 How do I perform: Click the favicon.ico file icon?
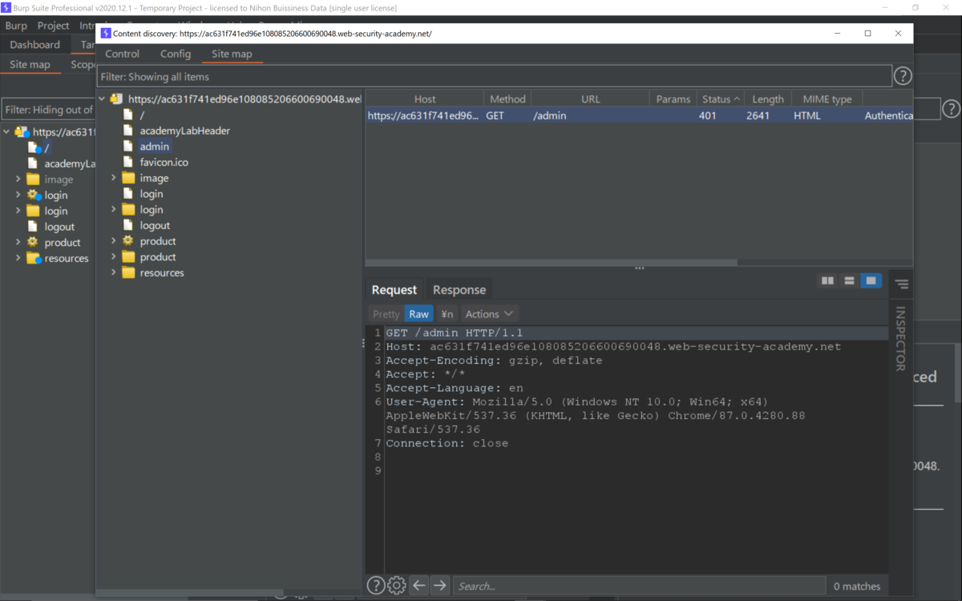(x=128, y=162)
